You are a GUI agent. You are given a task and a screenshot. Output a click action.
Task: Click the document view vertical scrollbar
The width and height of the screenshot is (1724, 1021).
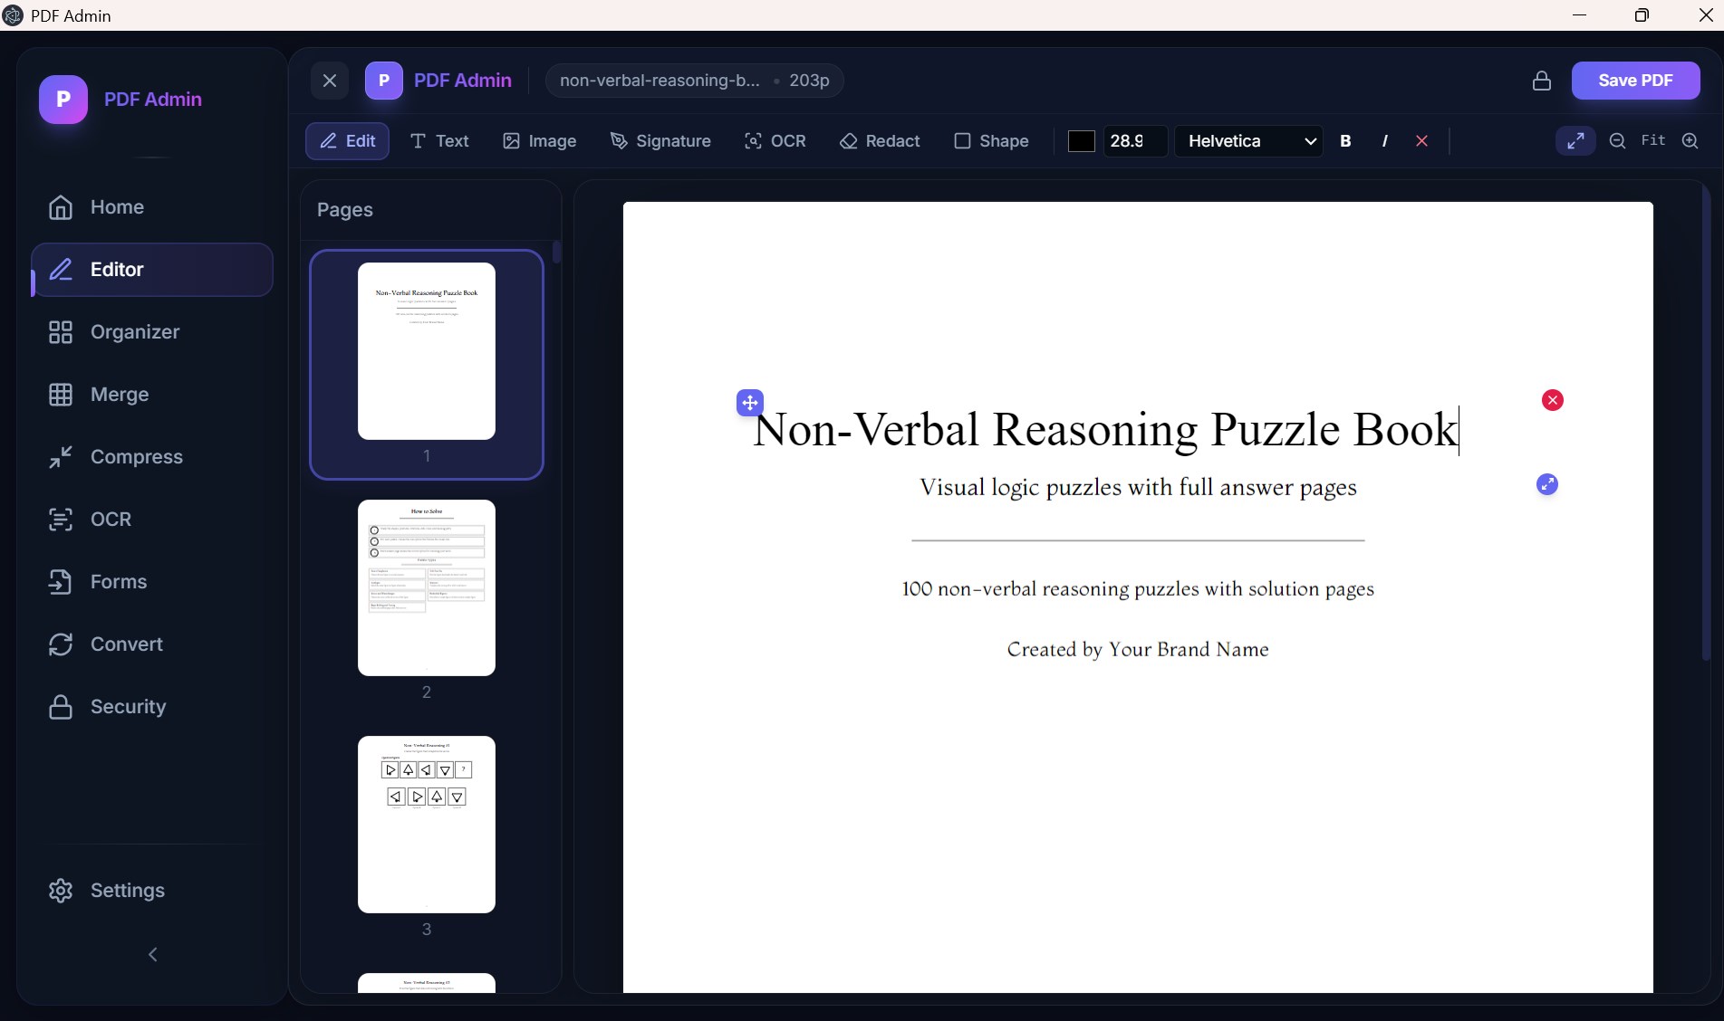tap(1706, 422)
